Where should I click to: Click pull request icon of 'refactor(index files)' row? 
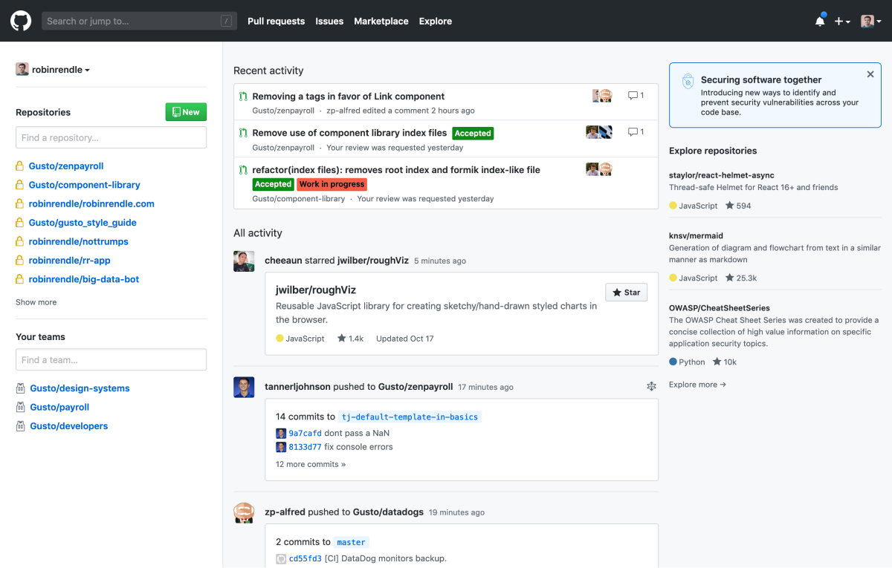(243, 170)
